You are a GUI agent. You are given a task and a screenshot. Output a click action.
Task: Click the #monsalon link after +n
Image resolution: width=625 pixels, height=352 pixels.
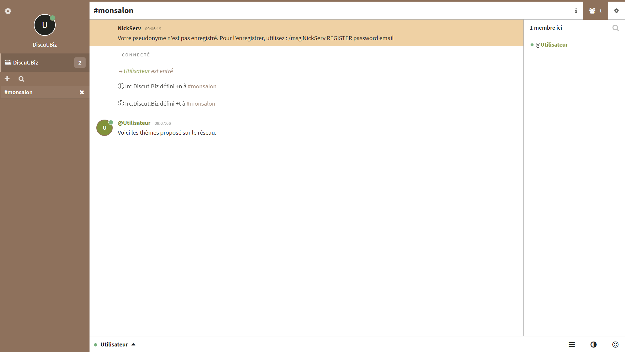pos(202,86)
